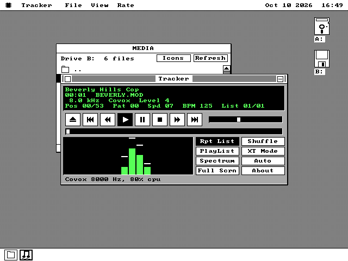
Task: Open the parent folder icon in MEDIA window
Action: (65, 69)
